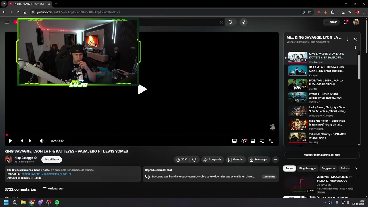Open player settings gear
Screen dimensions: 368x207
[x=244, y=141]
